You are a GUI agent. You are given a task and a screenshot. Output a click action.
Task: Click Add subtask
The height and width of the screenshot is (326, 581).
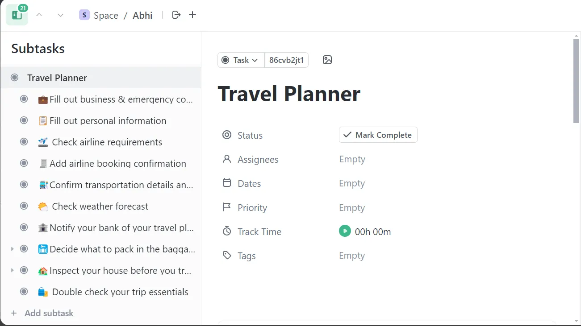click(x=42, y=313)
